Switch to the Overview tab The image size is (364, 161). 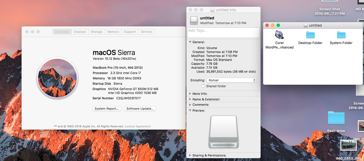point(62,32)
